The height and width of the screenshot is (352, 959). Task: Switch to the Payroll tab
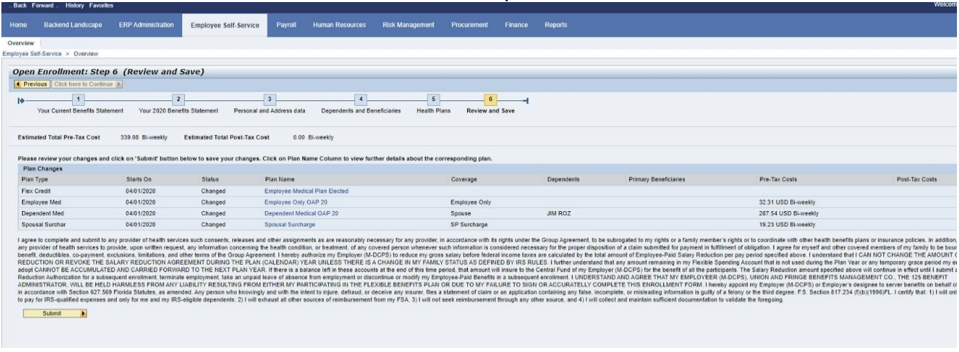[286, 25]
